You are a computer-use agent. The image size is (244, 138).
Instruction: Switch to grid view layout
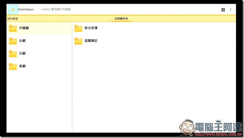tap(223, 10)
